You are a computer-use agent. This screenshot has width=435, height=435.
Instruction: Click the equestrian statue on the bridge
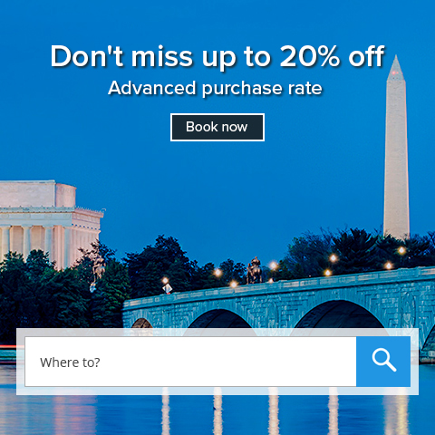click(x=255, y=270)
